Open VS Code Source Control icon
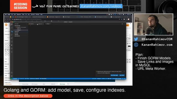 coord(12,31)
